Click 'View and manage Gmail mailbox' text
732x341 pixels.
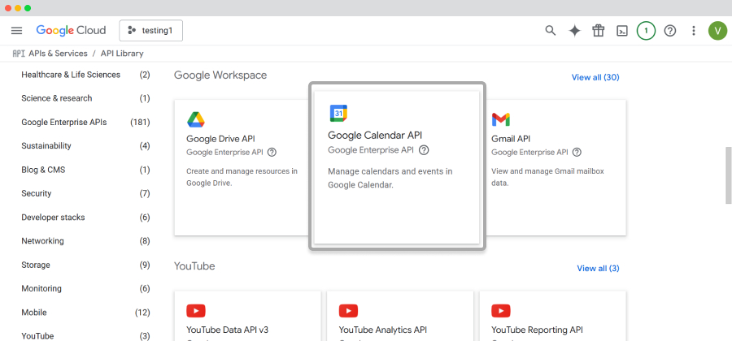coord(547,177)
